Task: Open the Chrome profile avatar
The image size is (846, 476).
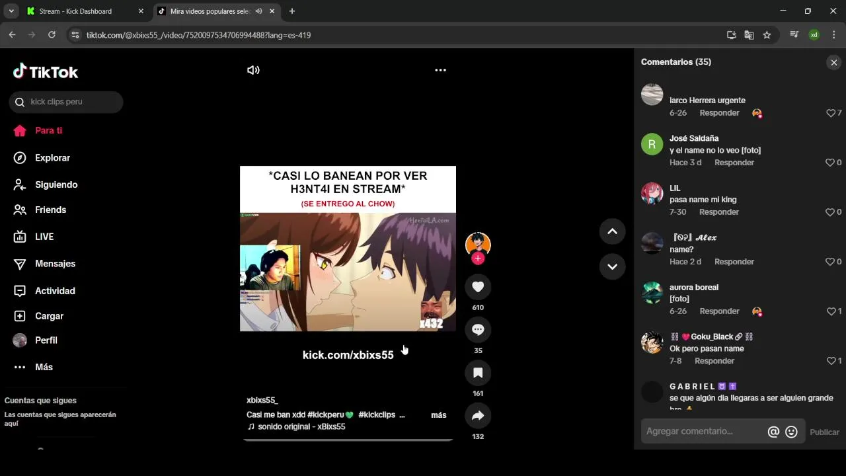Action: (814, 35)
